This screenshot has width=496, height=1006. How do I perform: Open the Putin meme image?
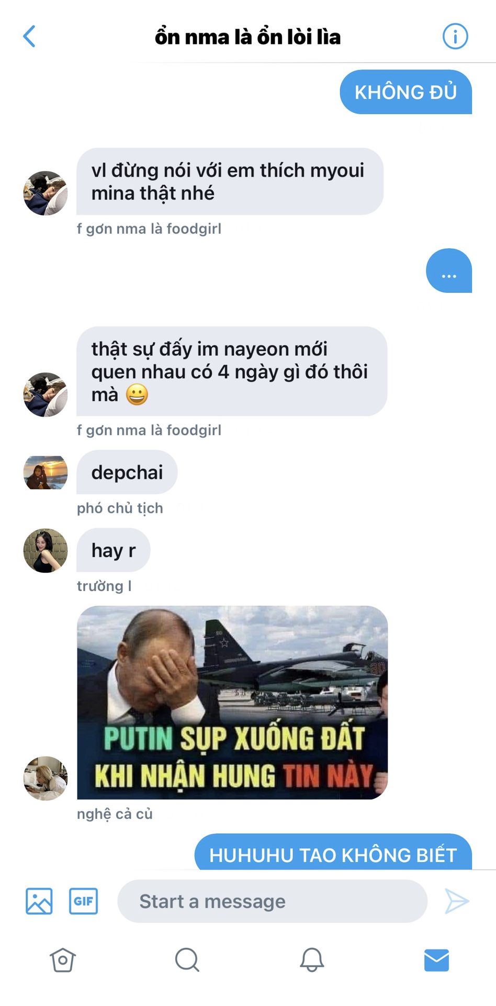tap(232, 703)
